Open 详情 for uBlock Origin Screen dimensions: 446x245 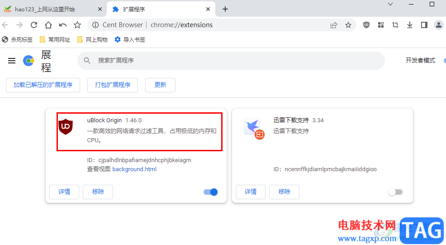coord(64,192)
